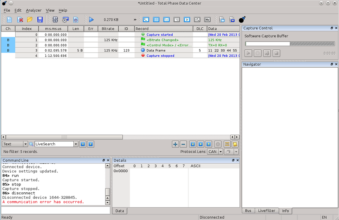Click the Software Capture Buffer progress bar
339x220 pixels.
click(290, 44)
